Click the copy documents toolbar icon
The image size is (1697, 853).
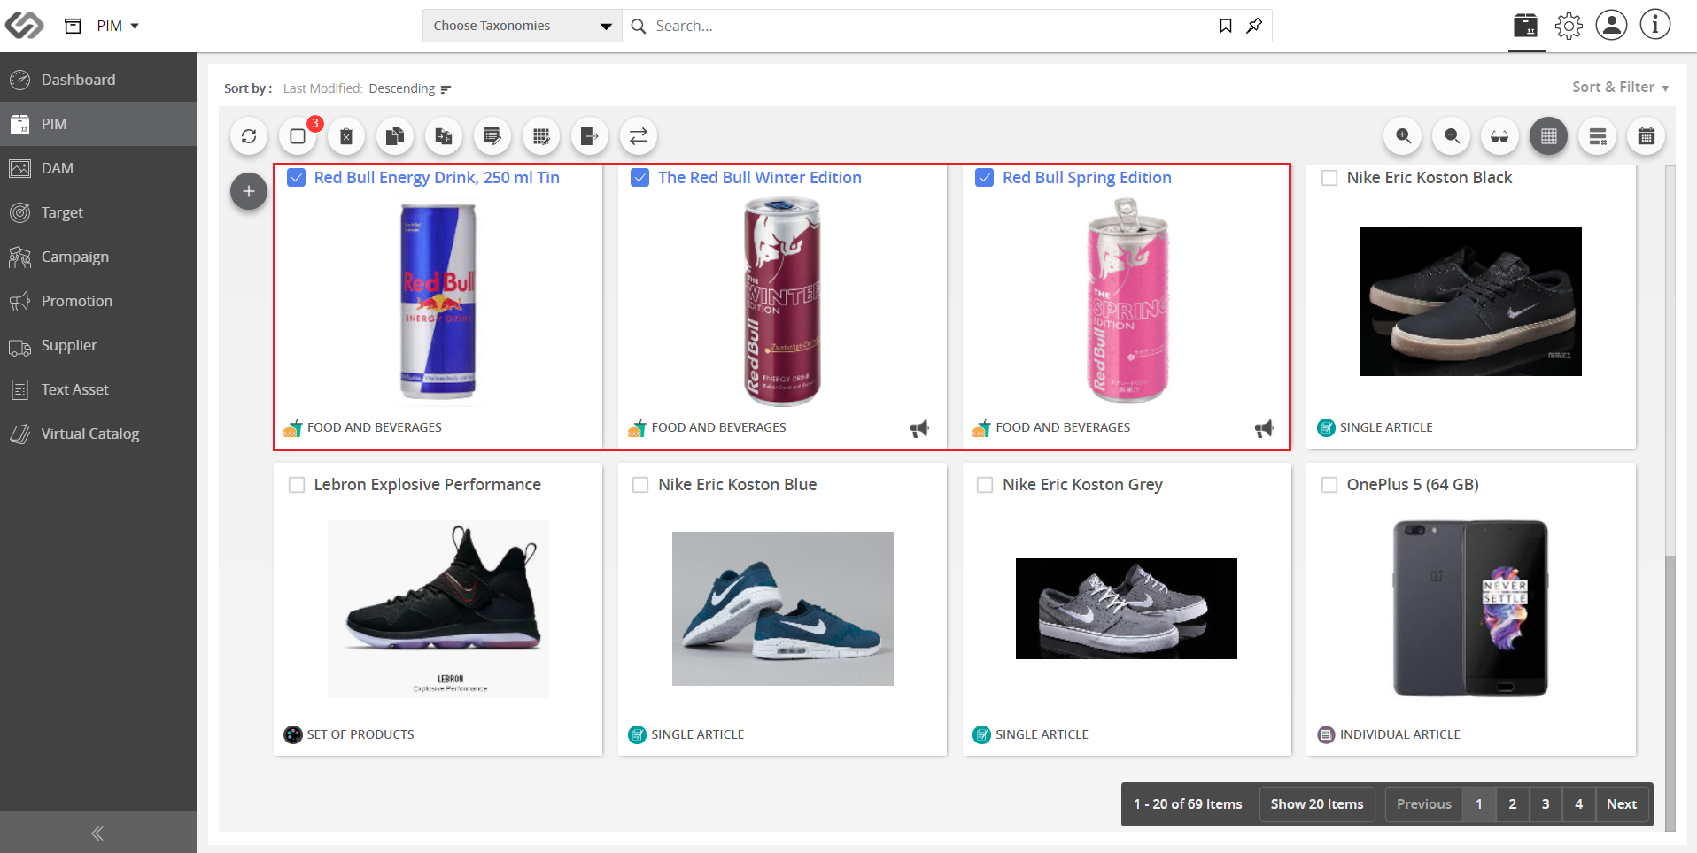[x=395, y=136]
